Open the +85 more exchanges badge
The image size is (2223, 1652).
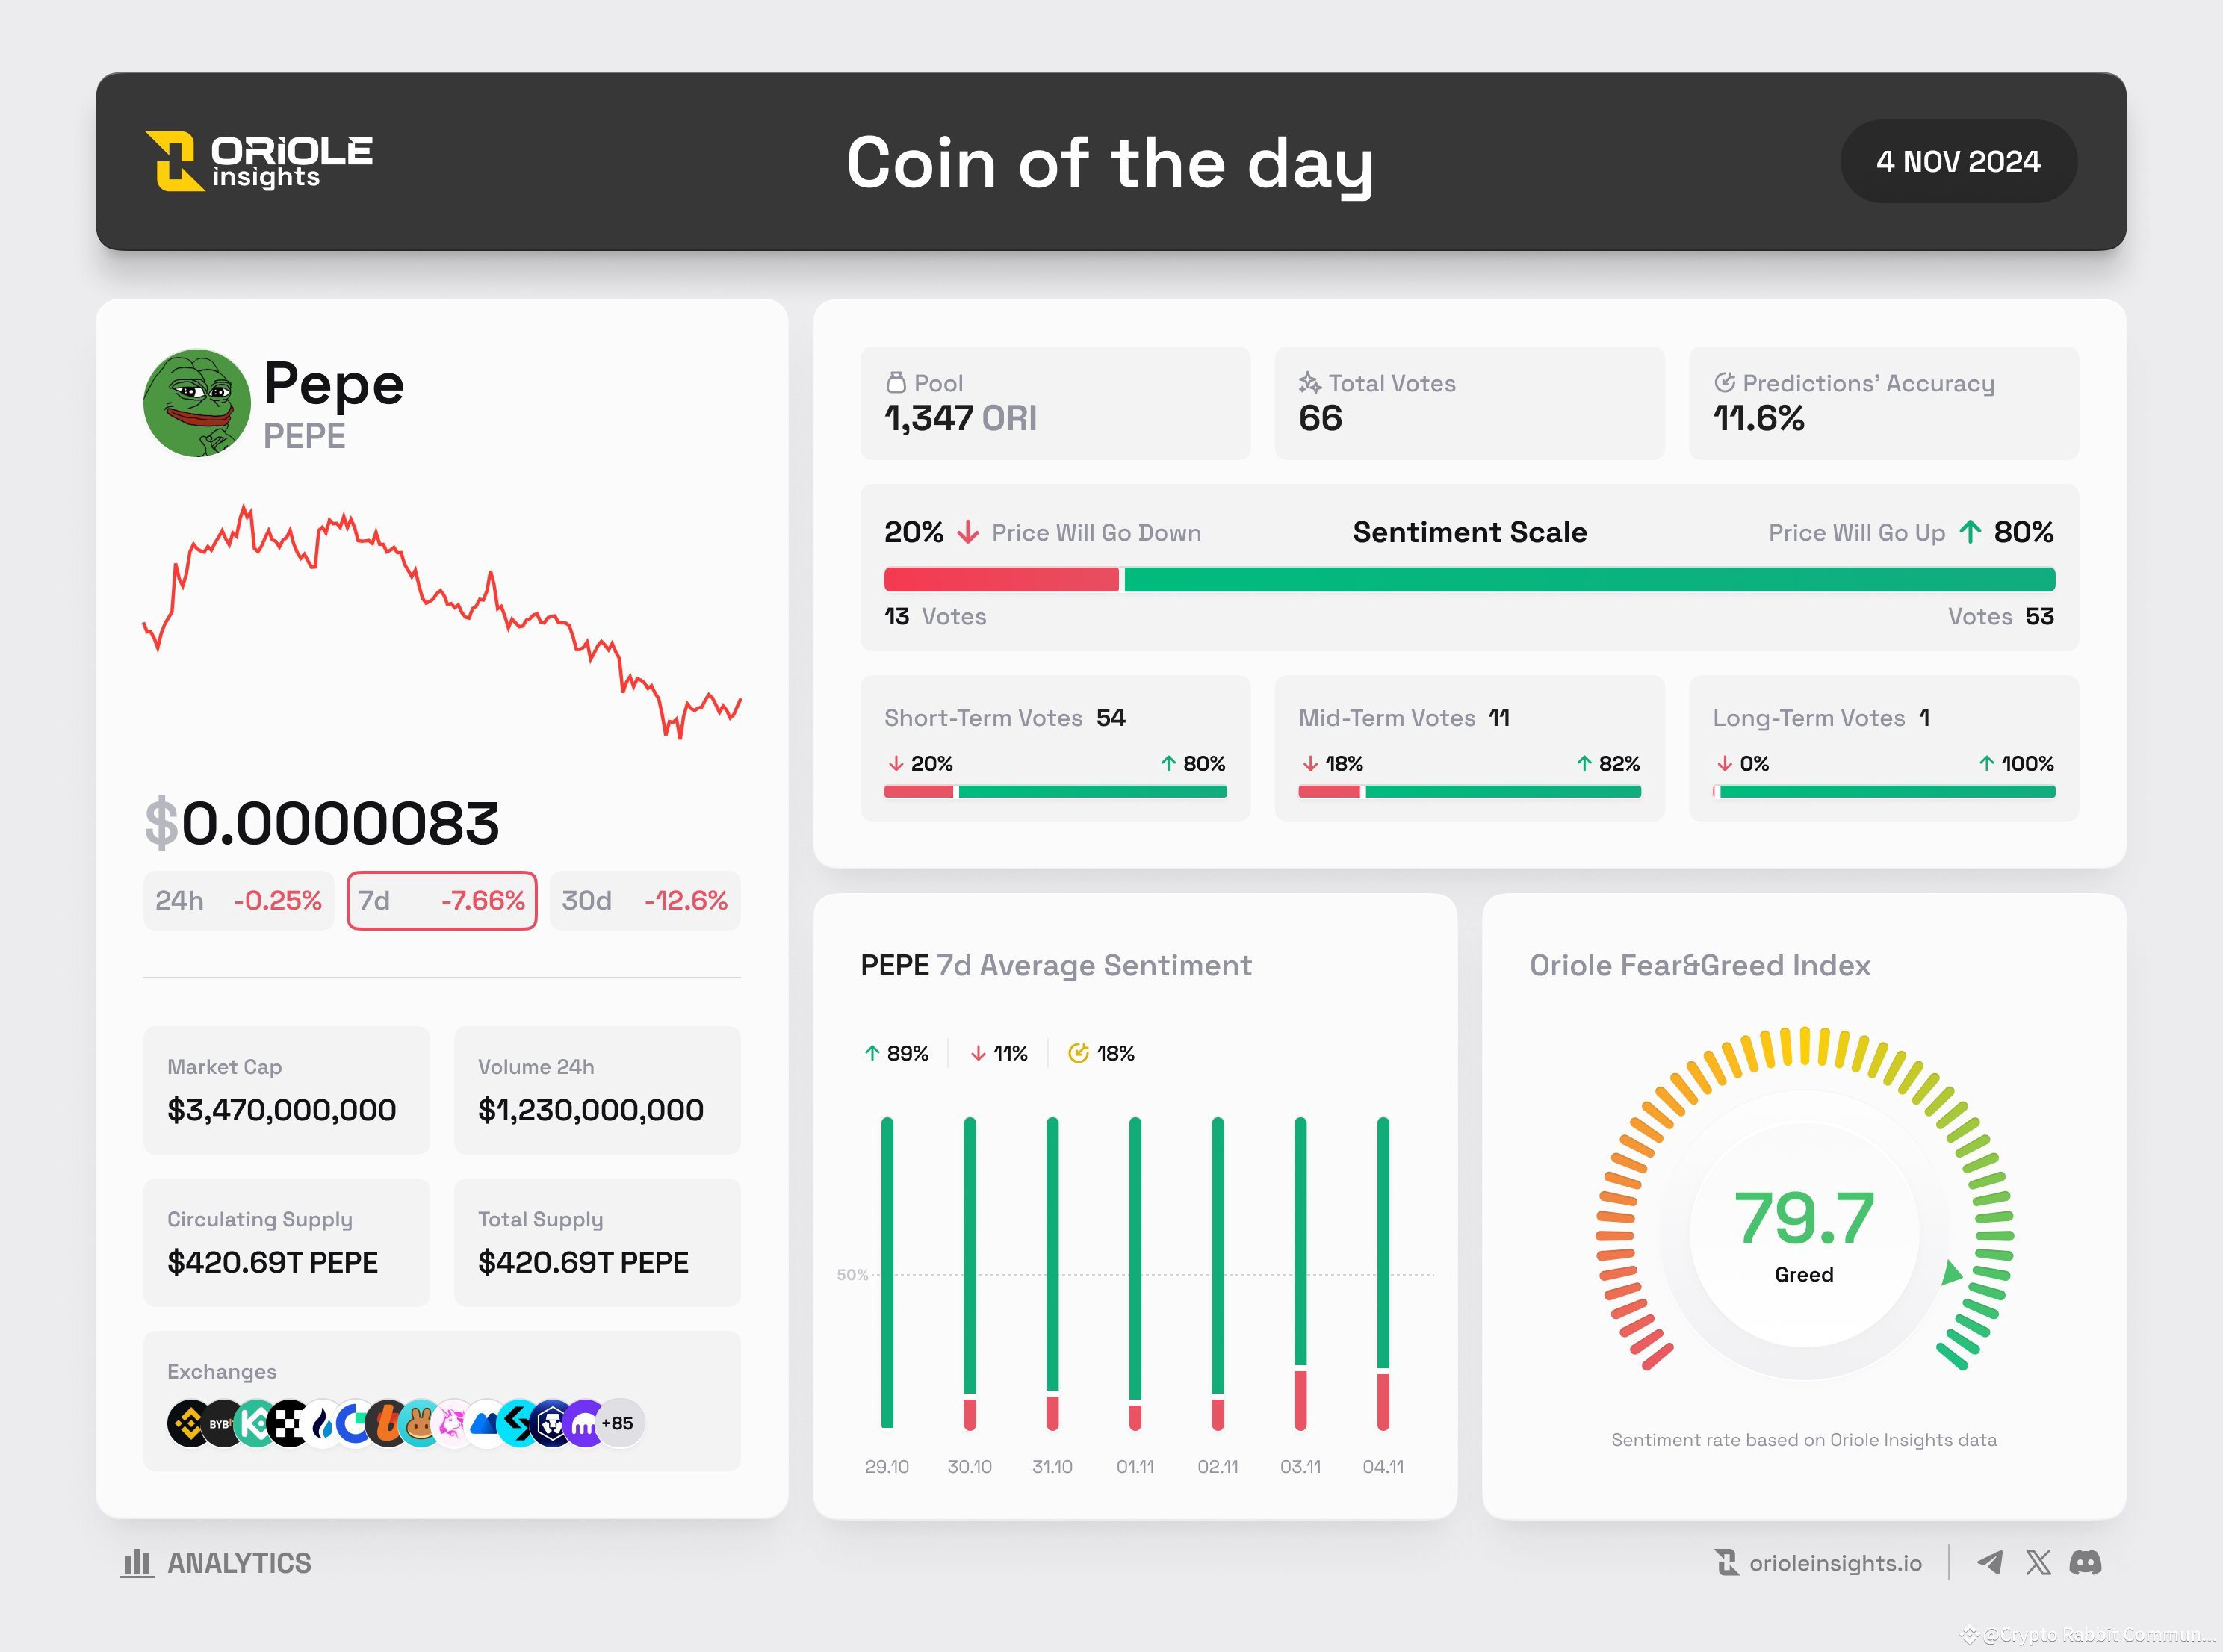click(x=619, y=1423)
